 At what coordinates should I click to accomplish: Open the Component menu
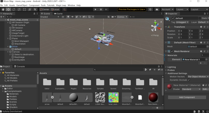pos(34,5)
